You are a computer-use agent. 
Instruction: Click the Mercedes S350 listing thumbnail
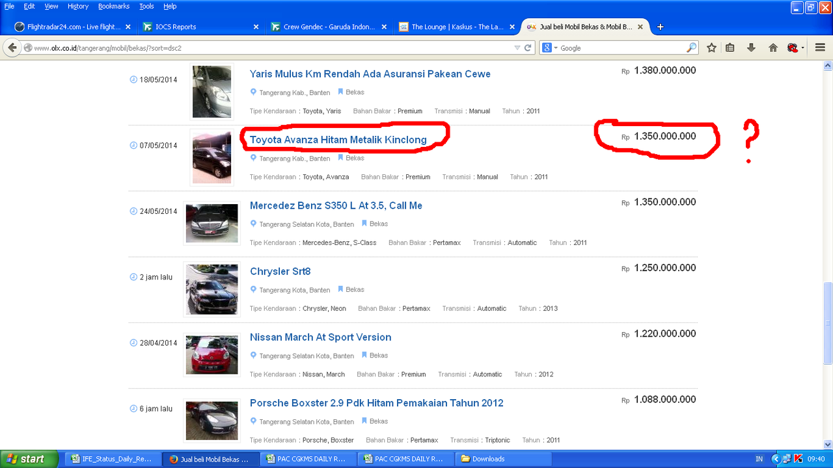[212, 223]
